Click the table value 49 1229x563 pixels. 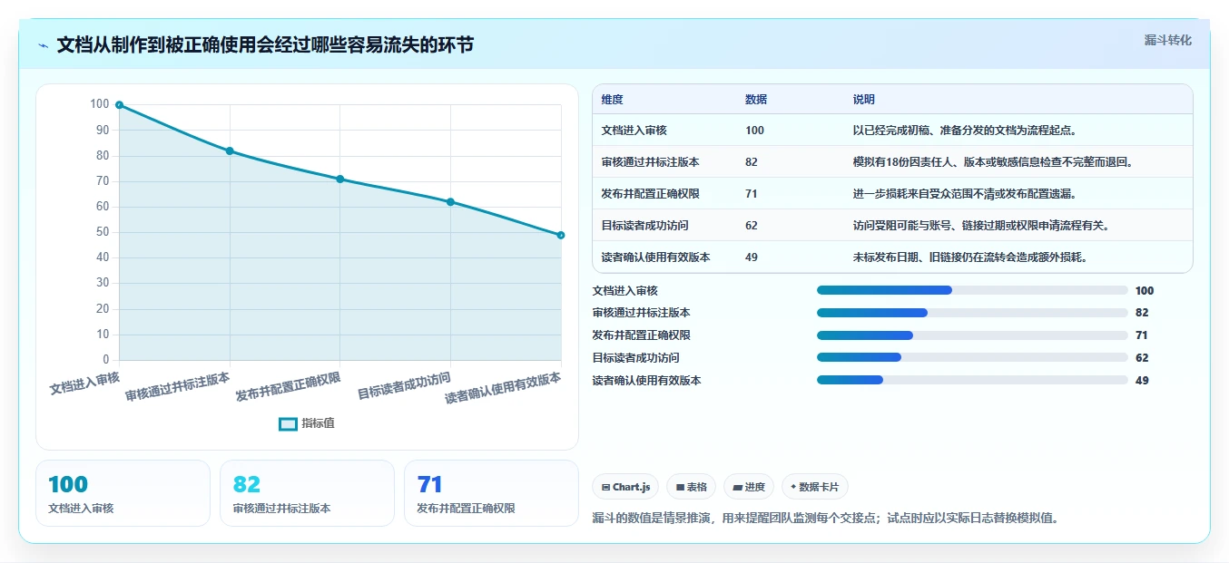click(752, 257)
